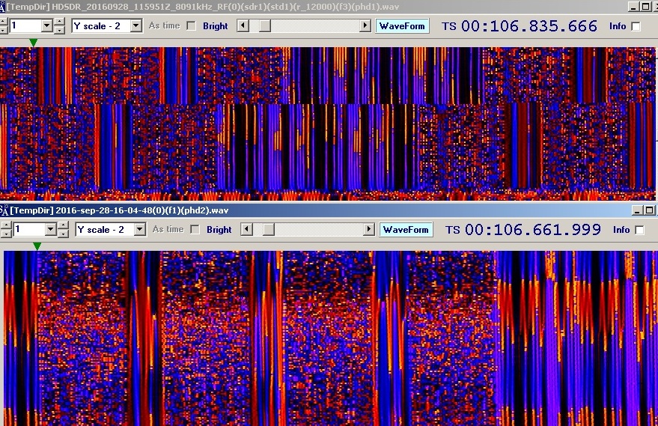Click the TS 00:106.661.999 timestamp readout

(523, 230)
